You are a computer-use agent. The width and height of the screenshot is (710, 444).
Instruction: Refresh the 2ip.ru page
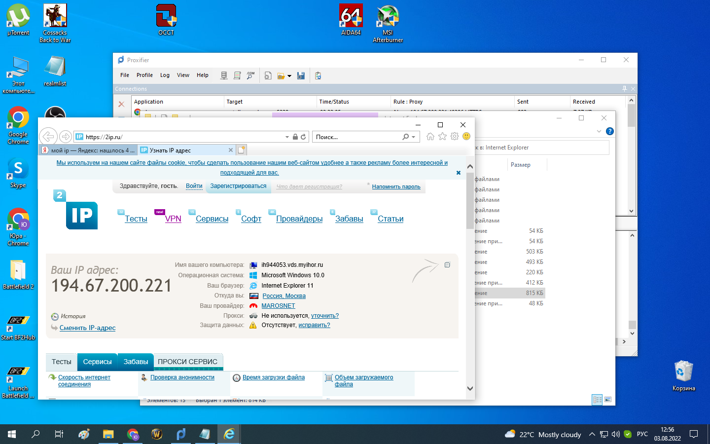point(303,137)
